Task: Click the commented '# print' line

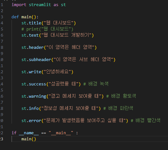Action: (x=47, y=29)
